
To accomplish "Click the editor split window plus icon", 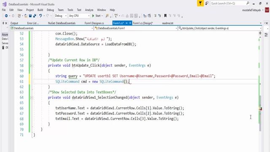I will pyautogui.click(x=260, y=33).
